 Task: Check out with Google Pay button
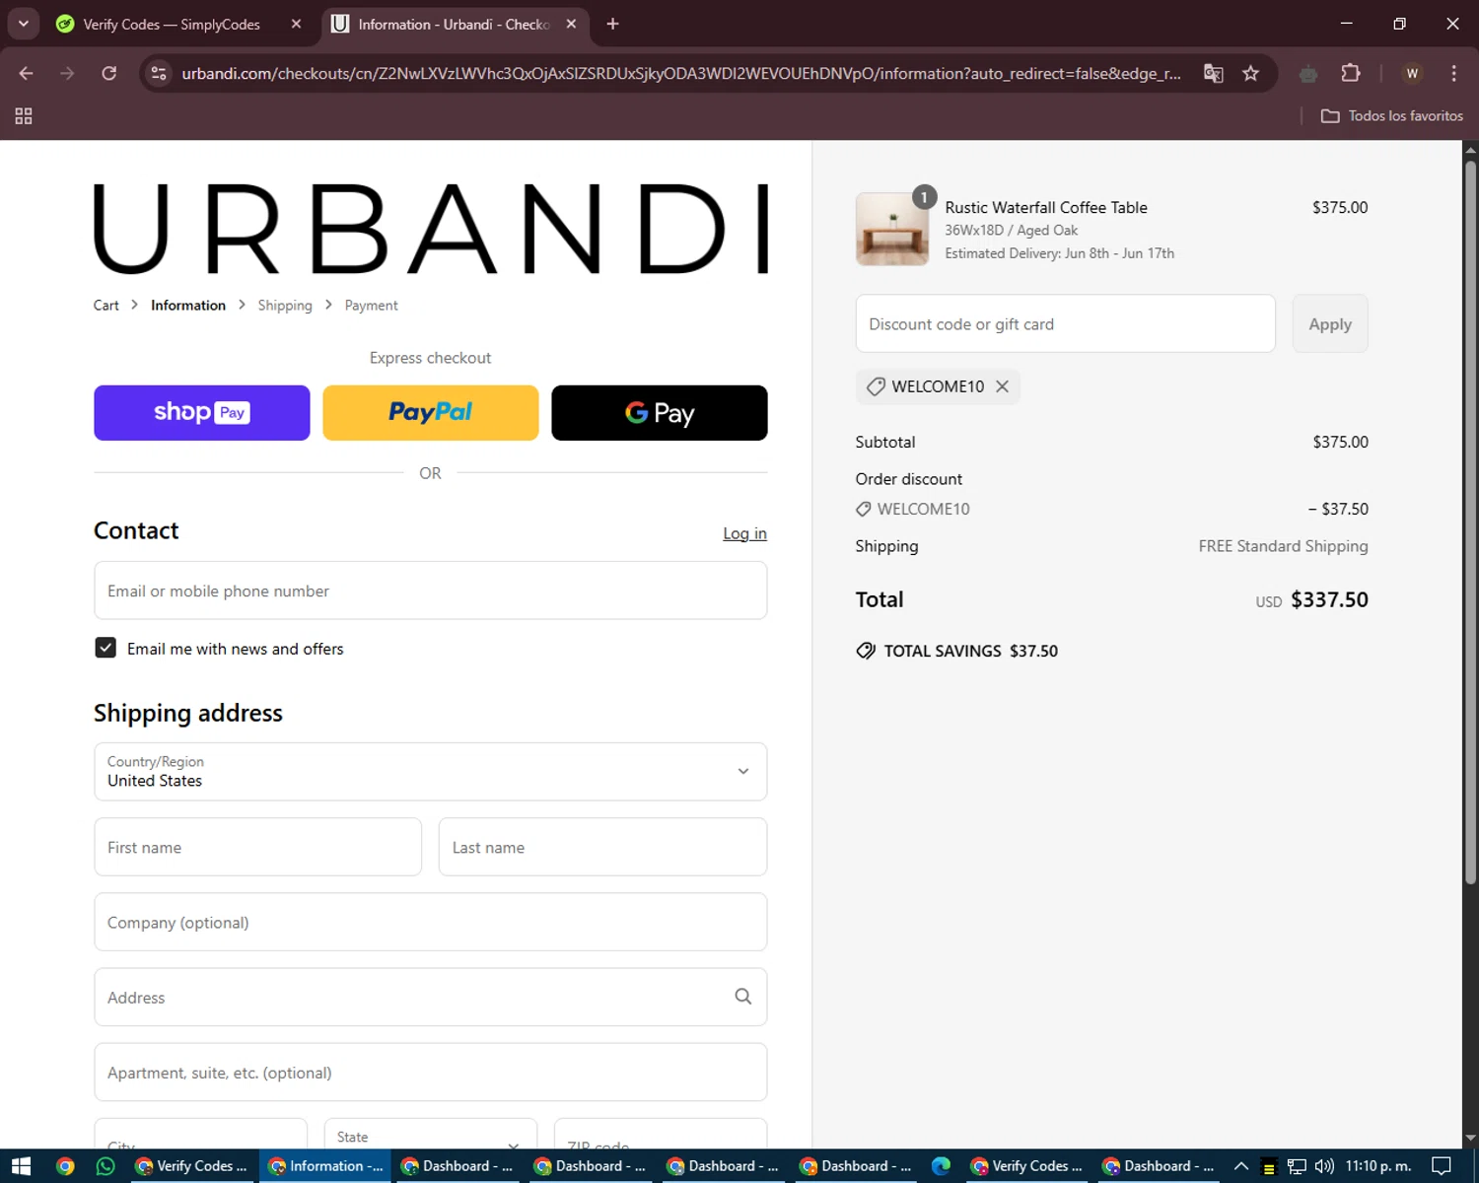coord(660,413)
